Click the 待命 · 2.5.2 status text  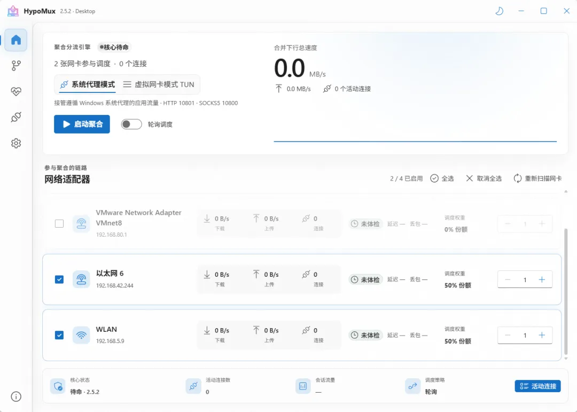pos(84,392)
